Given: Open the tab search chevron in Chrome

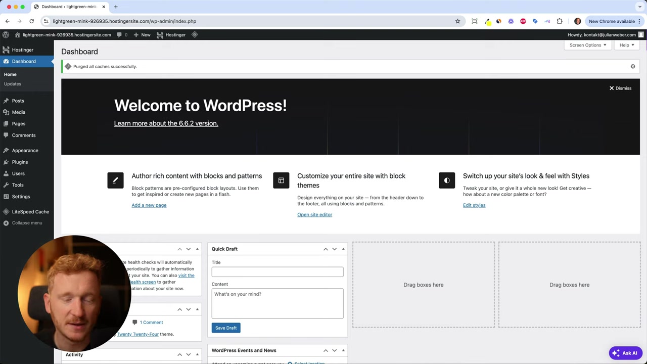Looking at the screenshot, I should tap(640, 7).
